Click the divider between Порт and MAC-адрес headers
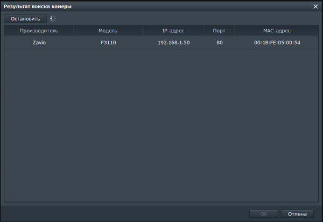 234,31
